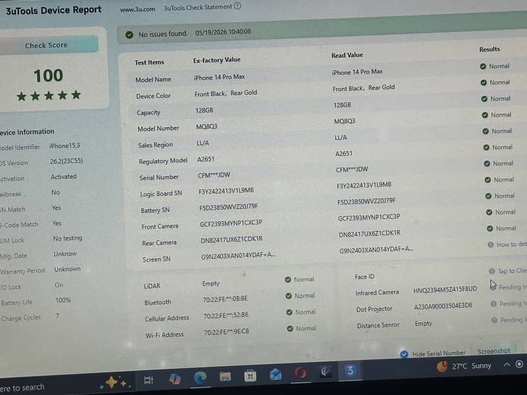
Task: Toggle the Hide Serial Number checkbox
Action: pos(404,354)
